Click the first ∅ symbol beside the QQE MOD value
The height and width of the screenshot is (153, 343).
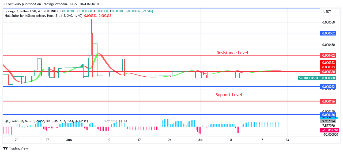click(x=120, y=121)
